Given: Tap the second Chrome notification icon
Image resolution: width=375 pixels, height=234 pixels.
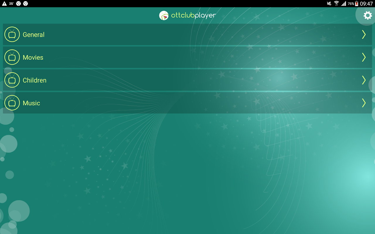Looking at the screenshot, I should coord(25,4).
